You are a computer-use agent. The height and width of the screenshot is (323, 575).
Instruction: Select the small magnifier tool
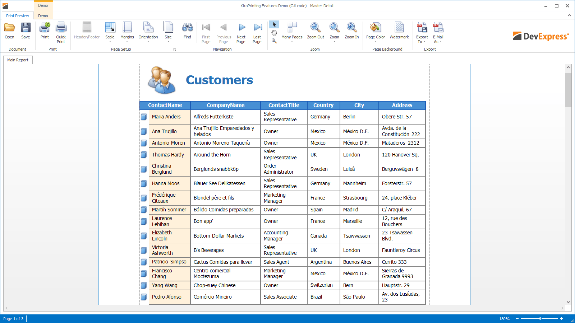point(274,41)
